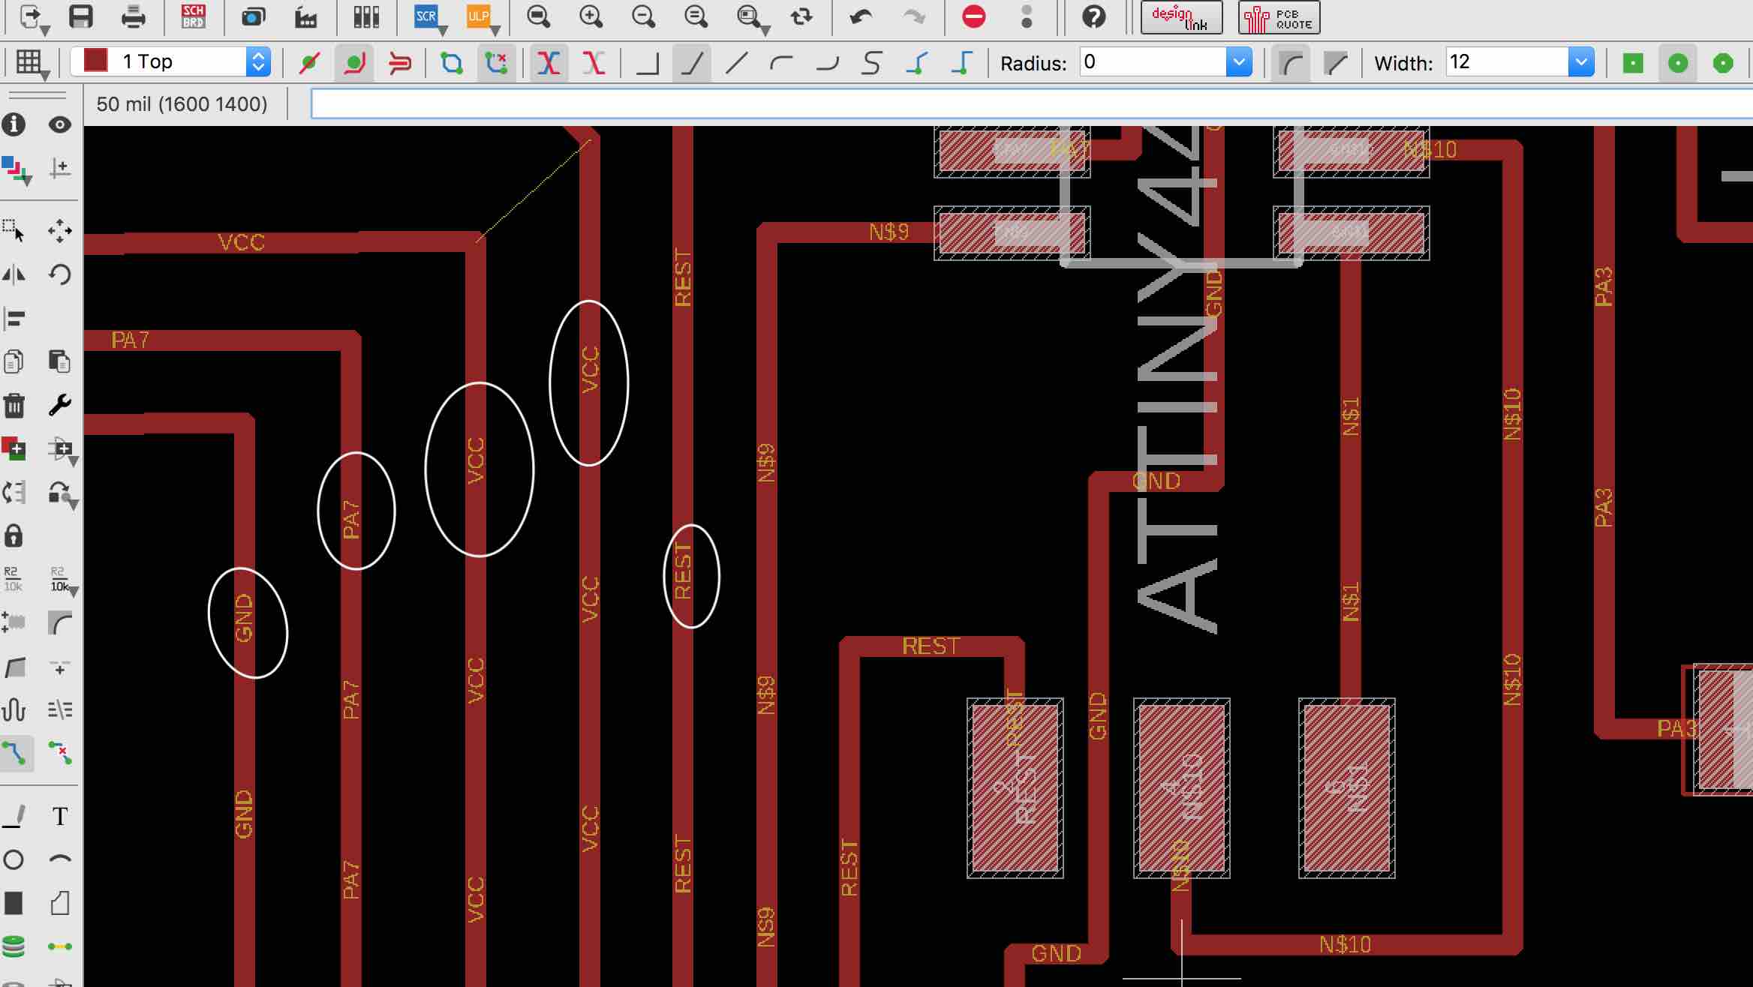Enable the round via shape option
The image size is (1753, 987).
click(1678, 63)
